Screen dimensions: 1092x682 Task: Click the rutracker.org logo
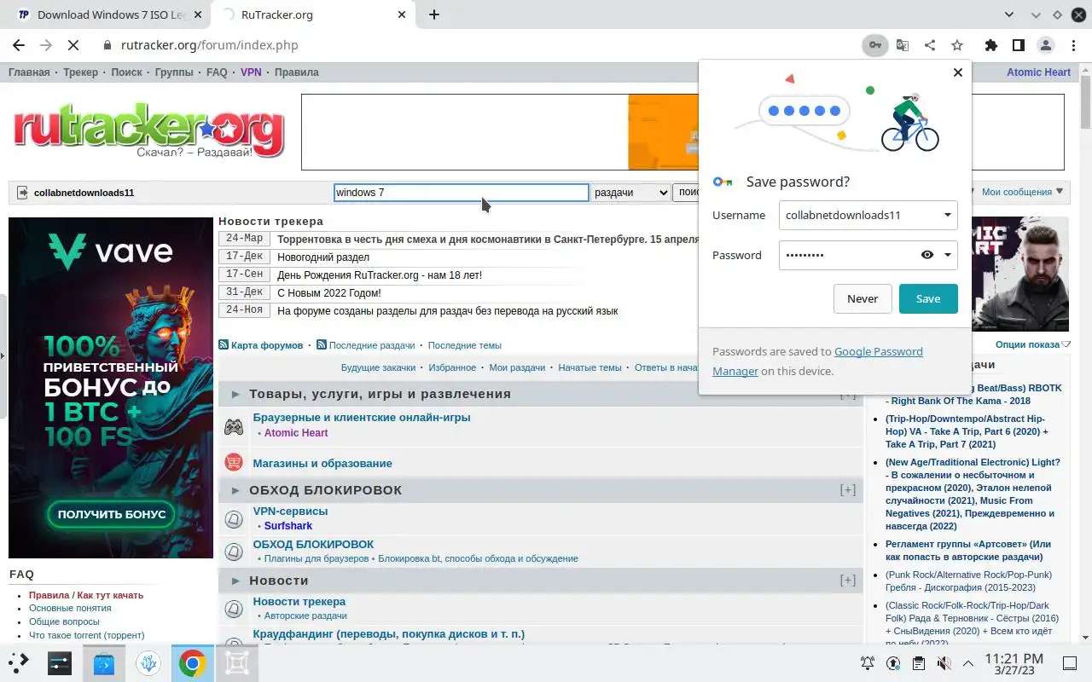point(148,129)
